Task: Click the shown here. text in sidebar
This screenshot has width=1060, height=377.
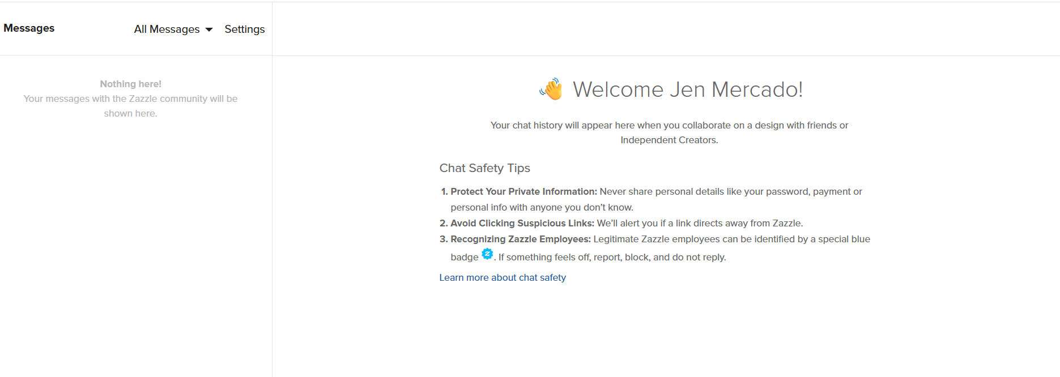Action: (x=131, y=113)
